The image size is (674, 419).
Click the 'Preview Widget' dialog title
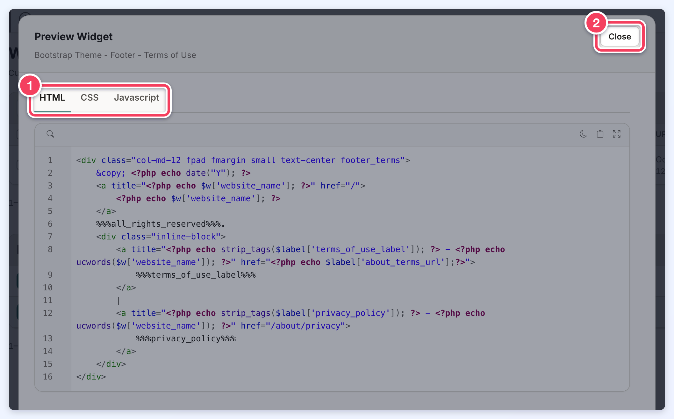tap(74, 37)
